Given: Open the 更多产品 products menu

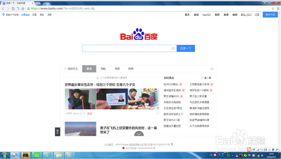Looking at the screenshot, I should click(270, 15).
